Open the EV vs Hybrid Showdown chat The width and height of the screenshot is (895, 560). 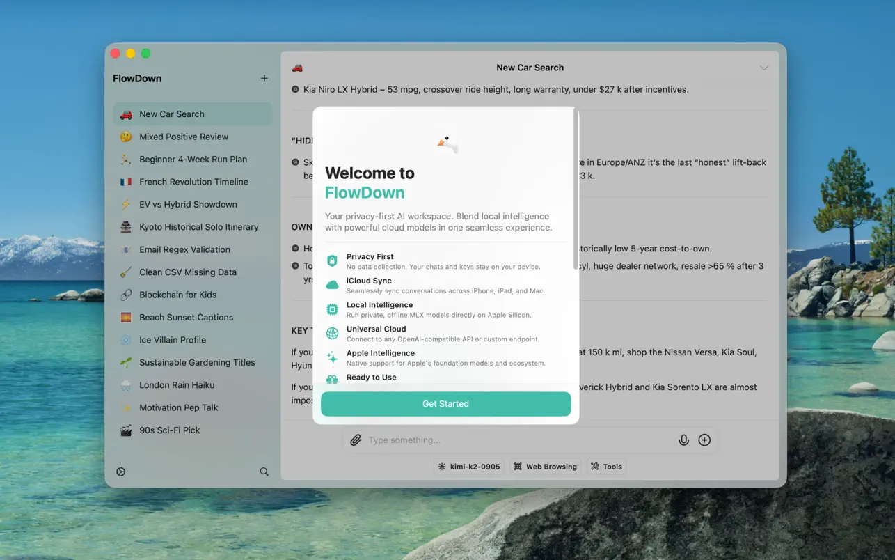tap(193, 205)
